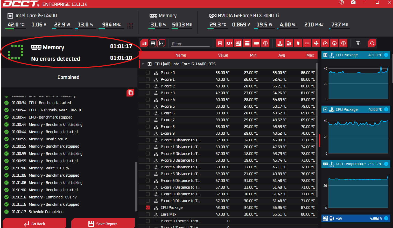
Task: Toggle the fan sensor type filter
Action: coord(316,43)
